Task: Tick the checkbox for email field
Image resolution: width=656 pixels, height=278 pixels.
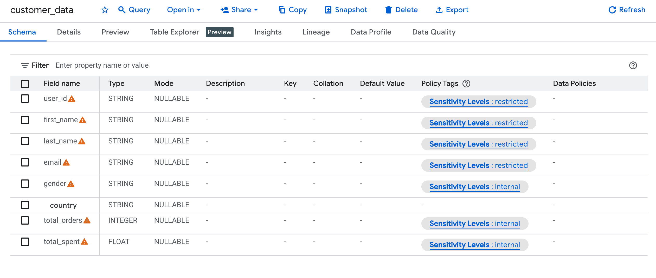Action: [x=25, y=162]
